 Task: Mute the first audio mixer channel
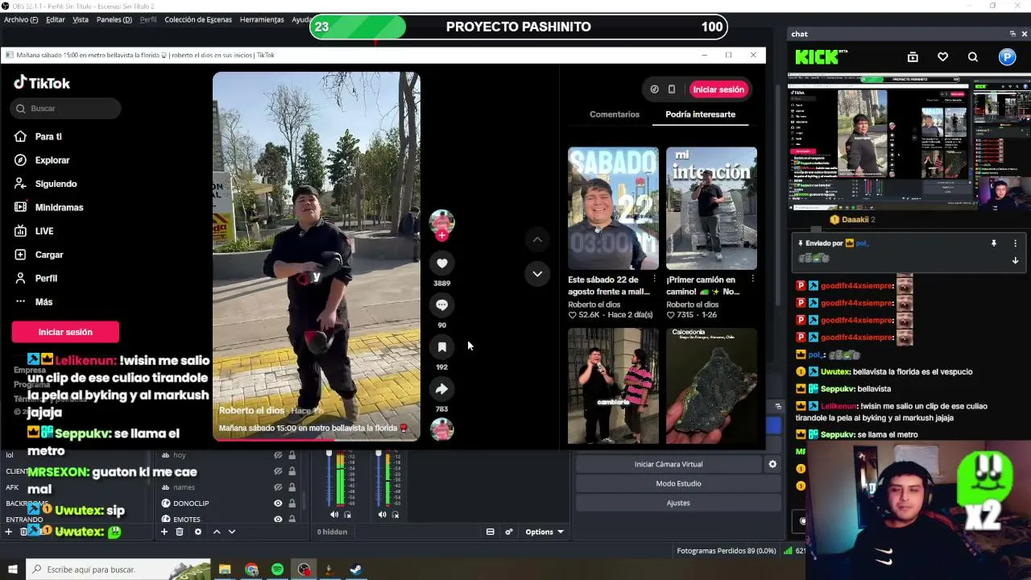coord(334,515)
